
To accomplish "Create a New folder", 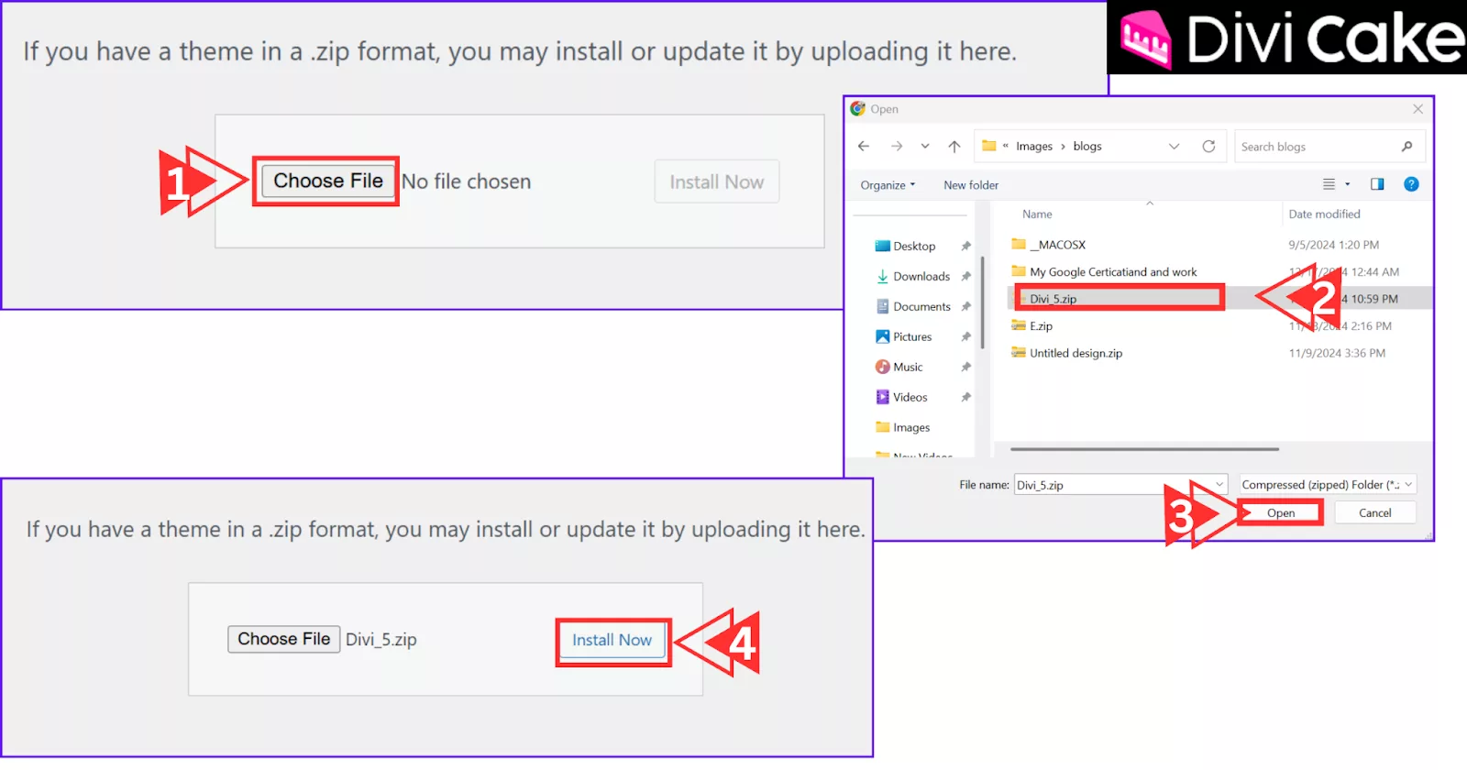I will click(971, 185).
